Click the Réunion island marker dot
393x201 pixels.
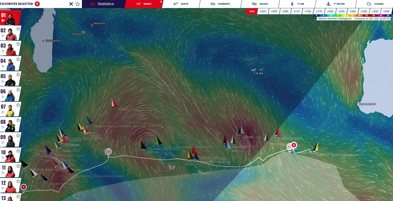tap(84, 32)
